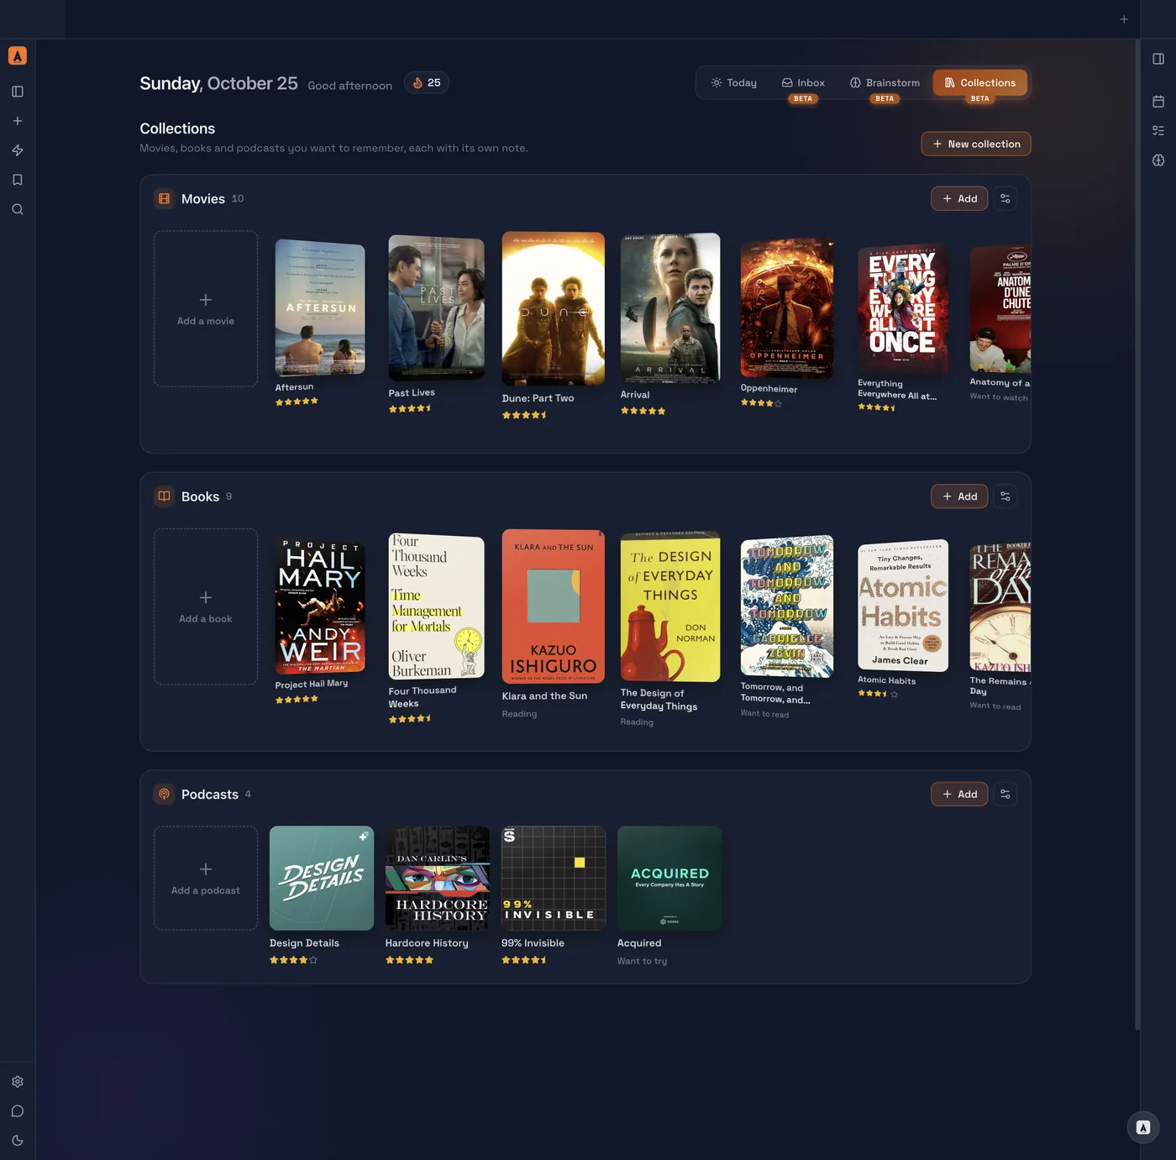The height and width of the screenshot is (1160, 1176).
Task: Click Add button in Movies section
Action: pos(959,198)
